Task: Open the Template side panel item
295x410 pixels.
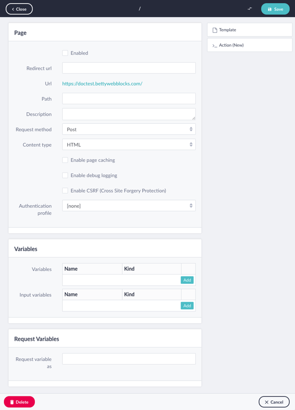Action: pos(250,30)
